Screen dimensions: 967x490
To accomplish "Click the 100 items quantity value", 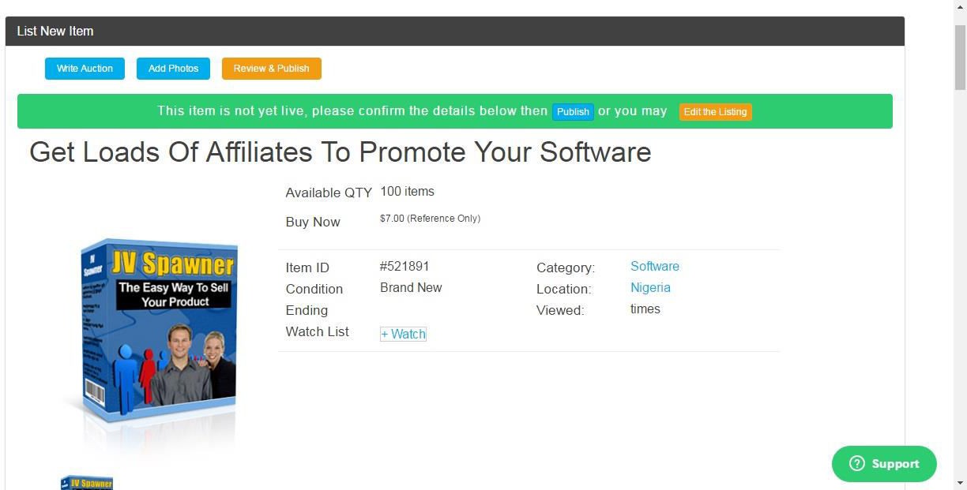I will pos(407,191).
